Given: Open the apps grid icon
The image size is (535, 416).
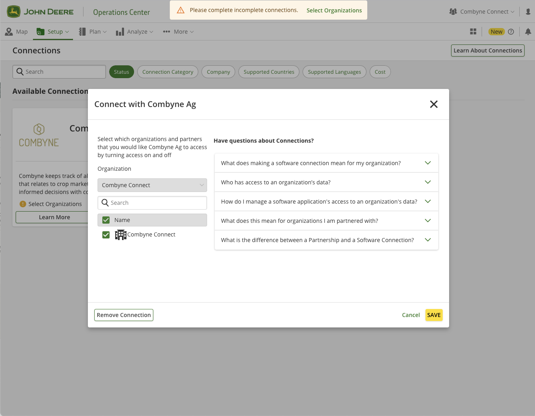Looking at the screenshot, I should (x=473, y=32).
